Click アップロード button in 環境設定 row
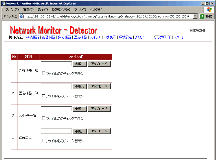The height and width of the screenshot is (160, 216). coord(99,131)
